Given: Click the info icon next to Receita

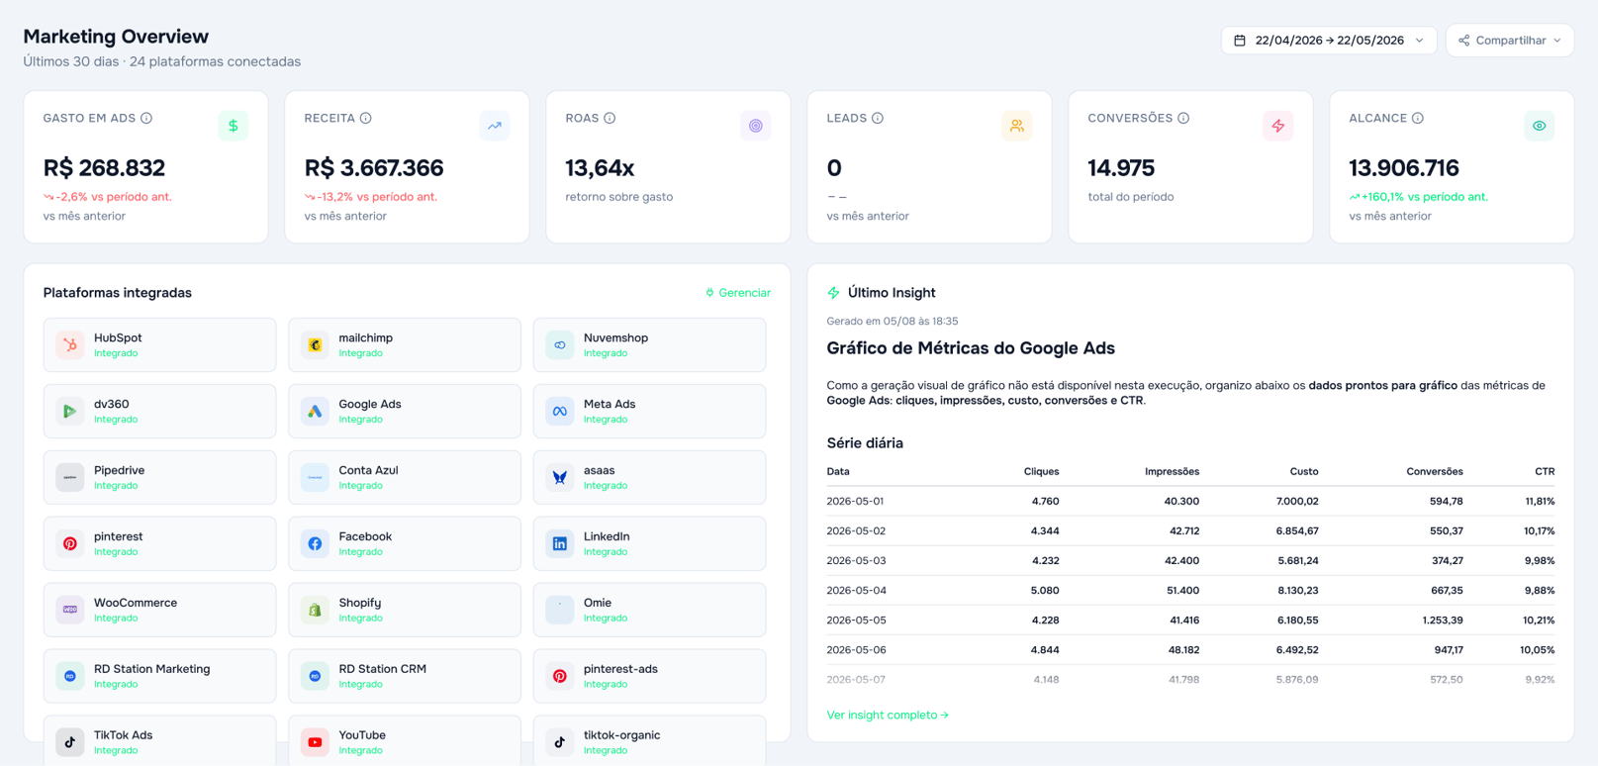Looking at the screenshot, I should pos(366,118).
